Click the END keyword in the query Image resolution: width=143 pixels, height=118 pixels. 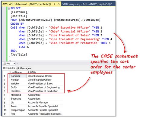coord(13,51)
